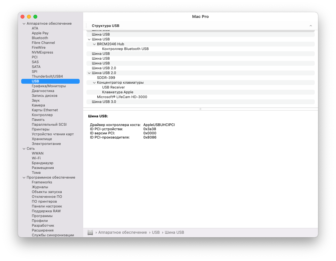Image resolution: width=336 pixels, height=261 pixels.
Task: Click AppleUSBUHCIPCI driver value
Action: coord(159,125)
